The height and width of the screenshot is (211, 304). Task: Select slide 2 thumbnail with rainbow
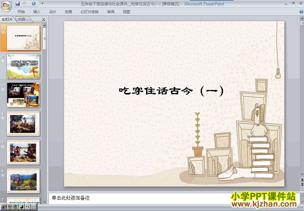tap(23, 66)
